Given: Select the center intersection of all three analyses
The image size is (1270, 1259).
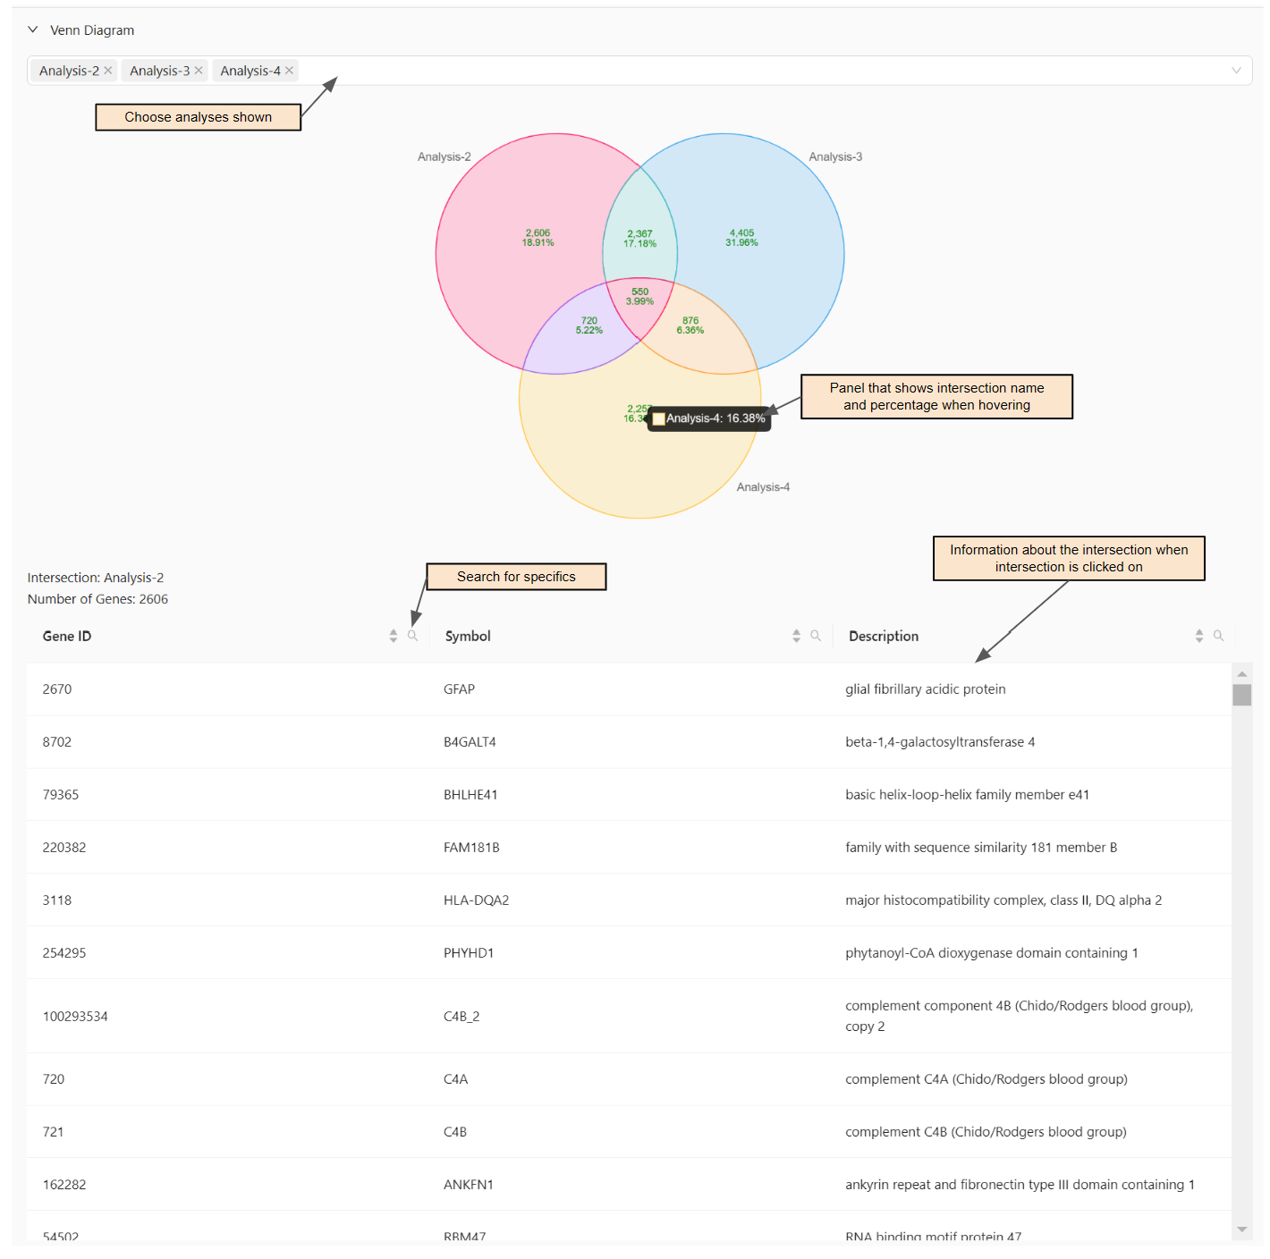Looking at the screenshot, I should 639,295.
